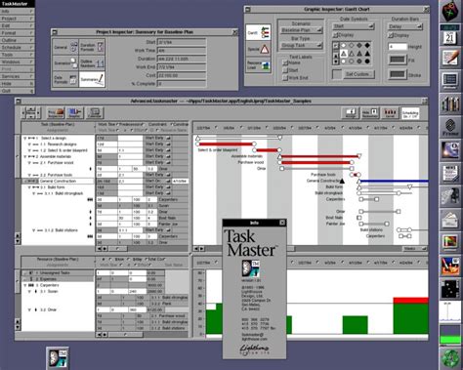Screen dimensions: 463x370
Task: Open the Recycler icon in the dock
Action: coord(450,358)
